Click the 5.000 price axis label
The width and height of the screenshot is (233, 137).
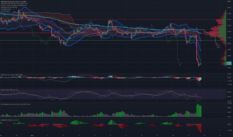[x=229, y=44]
